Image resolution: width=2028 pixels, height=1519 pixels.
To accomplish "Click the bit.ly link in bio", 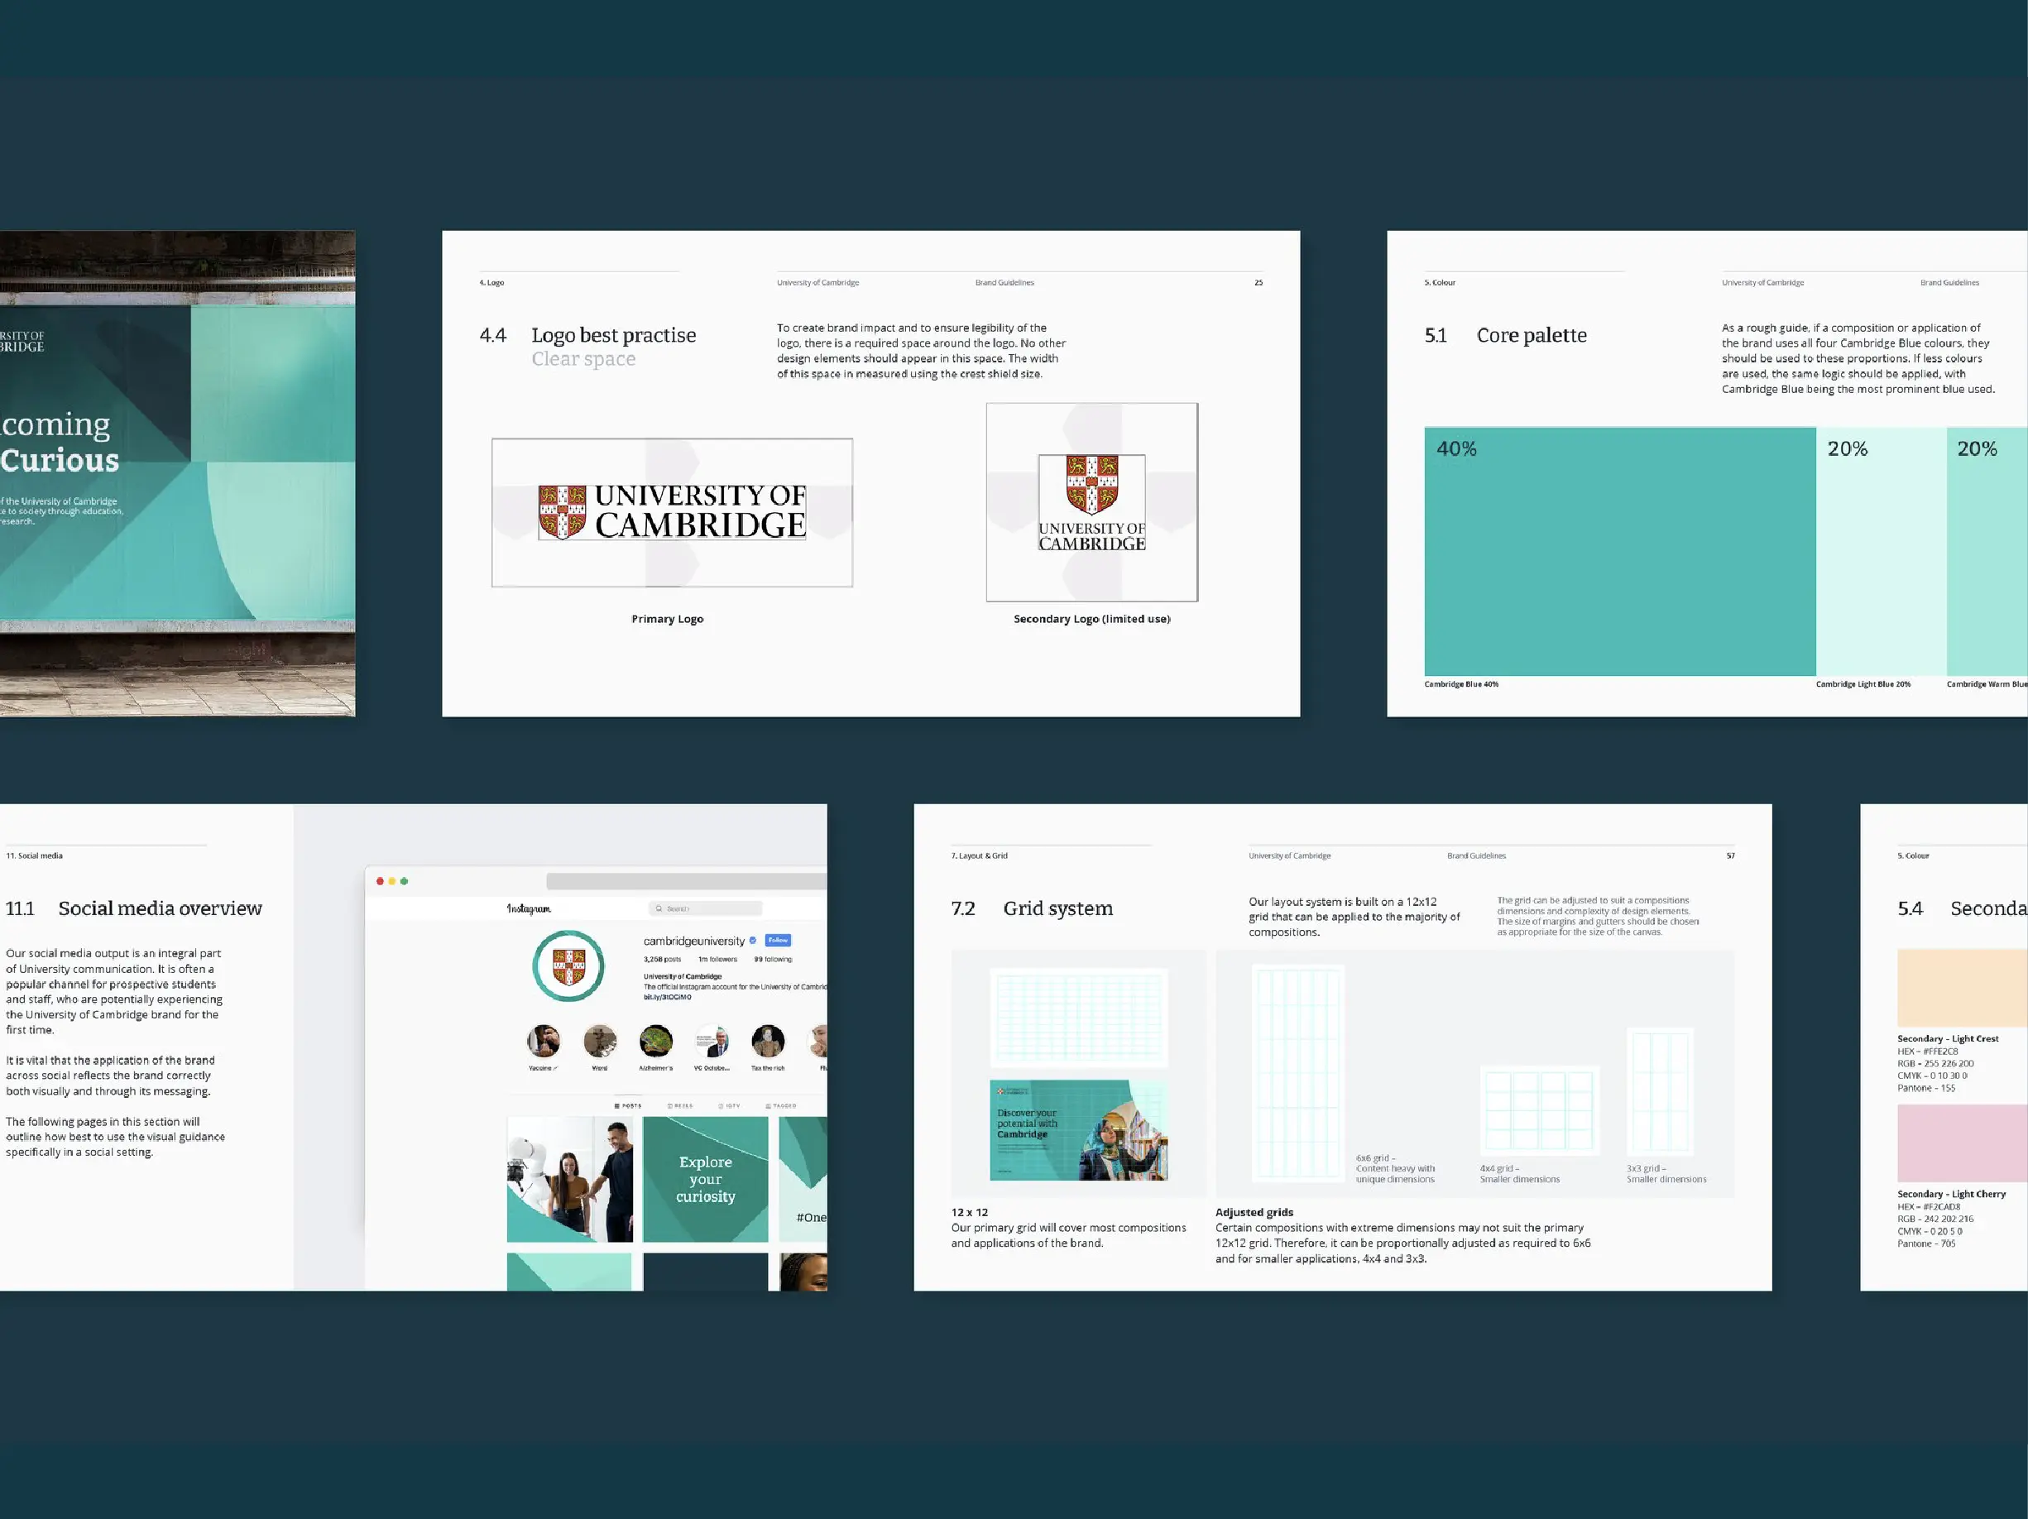I will tap(668, 998).
